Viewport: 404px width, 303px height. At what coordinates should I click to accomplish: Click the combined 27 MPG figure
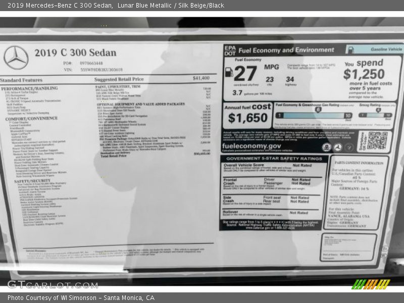[x=245, y=74]
